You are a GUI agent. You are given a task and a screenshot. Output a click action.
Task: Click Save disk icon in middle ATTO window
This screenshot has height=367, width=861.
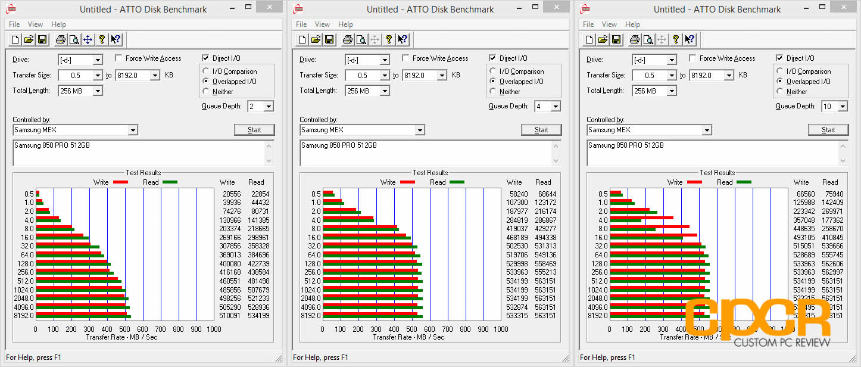point(329,40)
